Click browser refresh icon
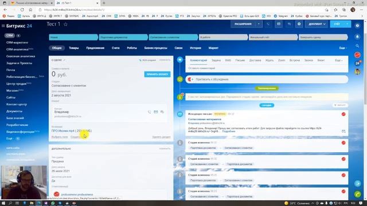This screenshot has width=367, height=206. 22,10
